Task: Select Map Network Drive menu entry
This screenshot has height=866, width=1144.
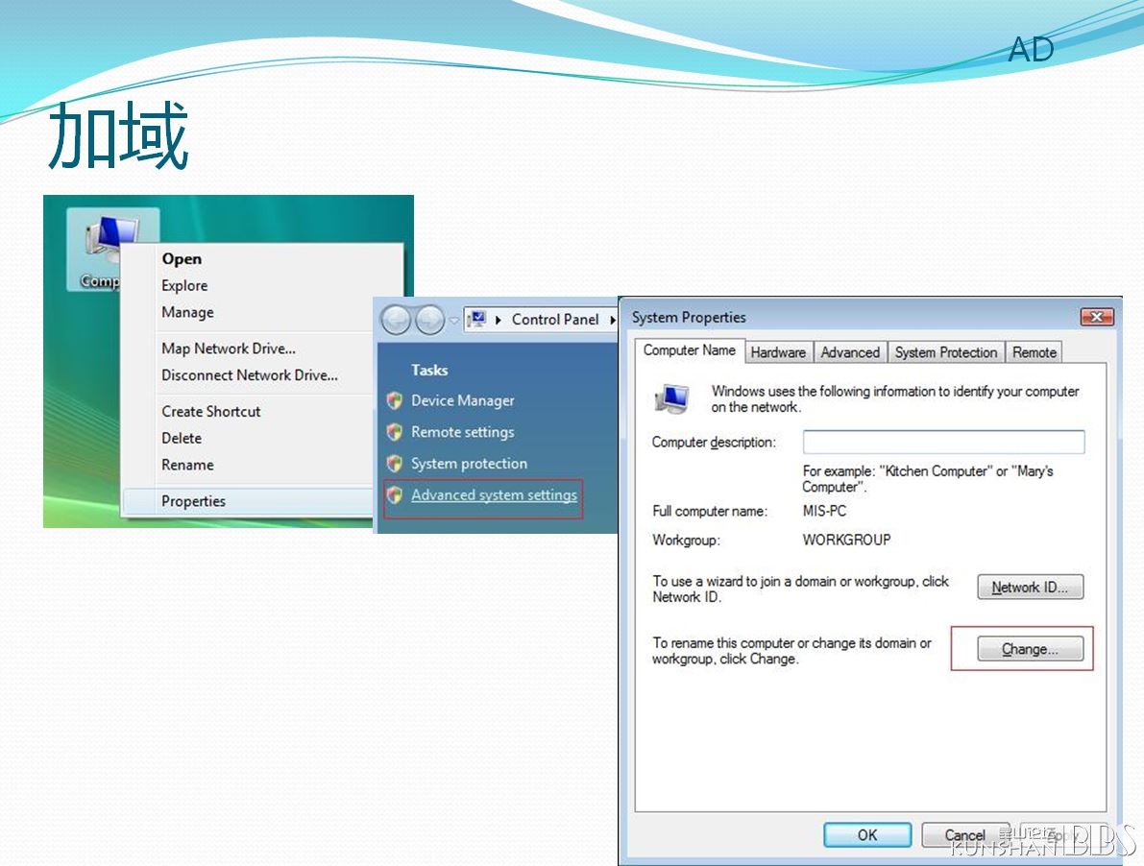Action: coord(229,349)
